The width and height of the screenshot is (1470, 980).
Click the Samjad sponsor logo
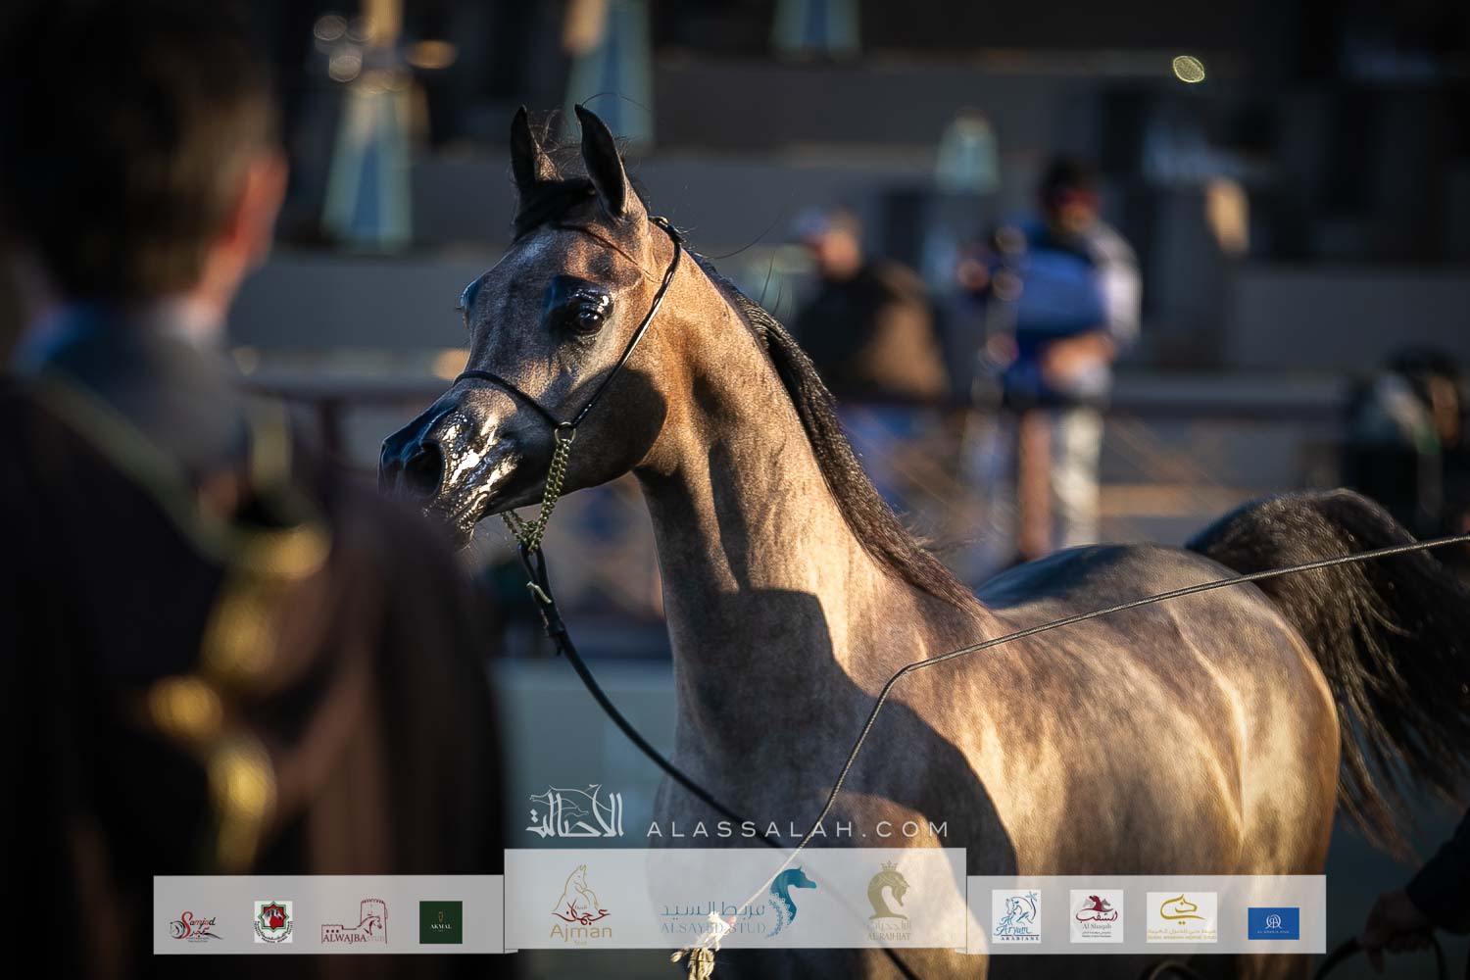193,923
